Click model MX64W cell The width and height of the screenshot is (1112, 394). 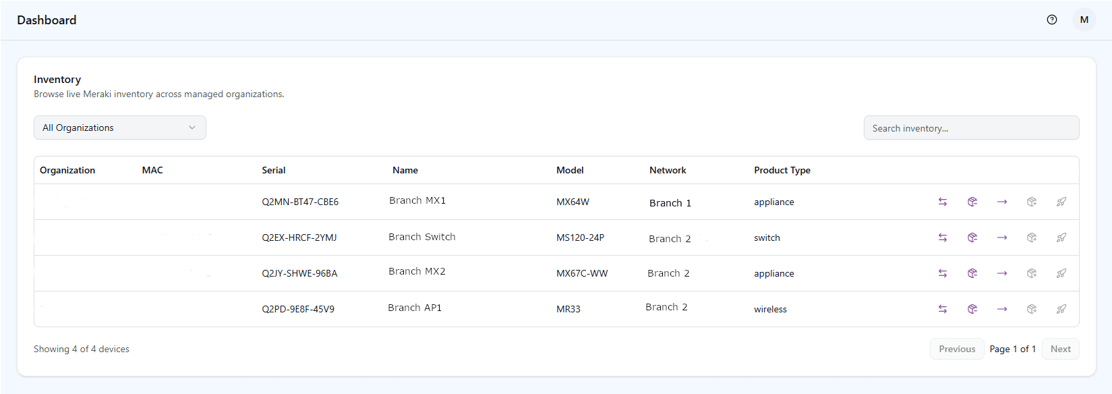[x=573, y=202]
